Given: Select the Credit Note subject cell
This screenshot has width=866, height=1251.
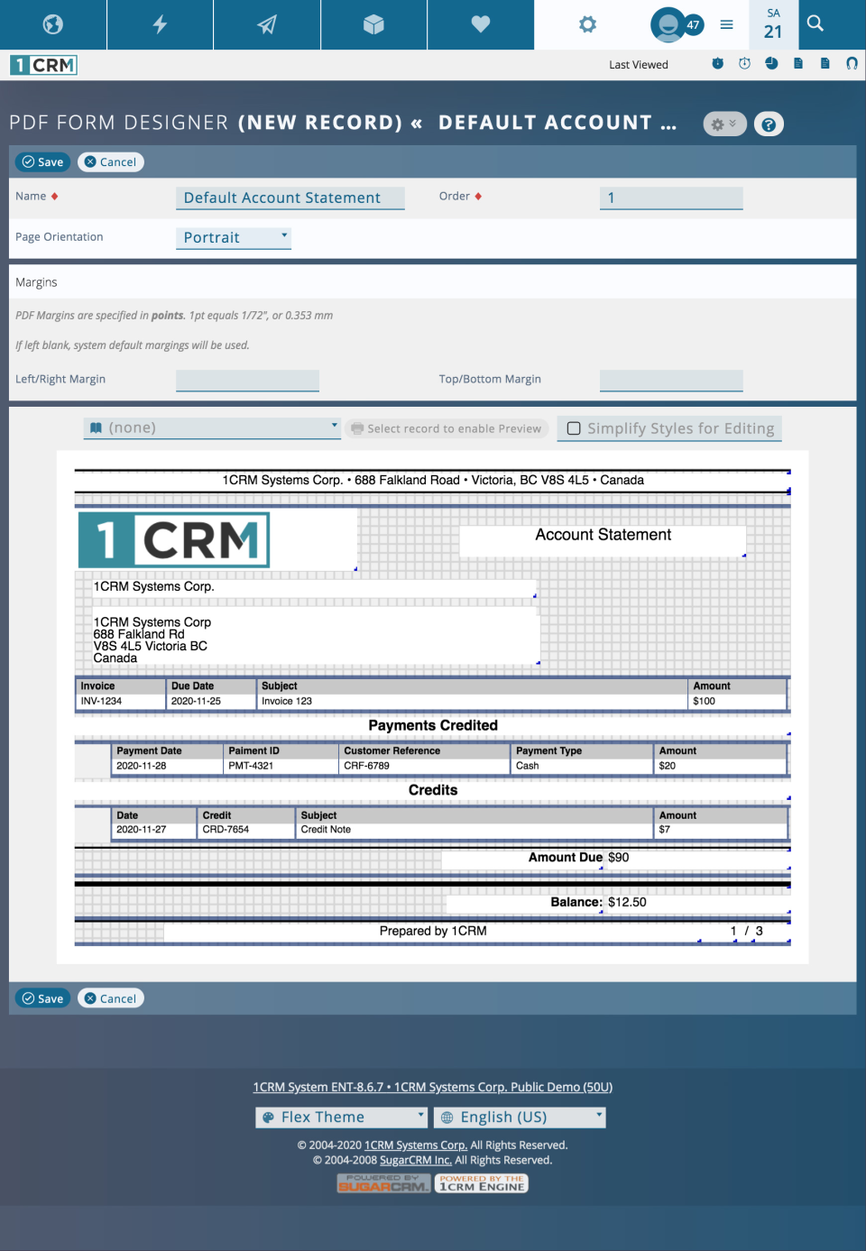Looking at the screenshot, I should point(474,831).
